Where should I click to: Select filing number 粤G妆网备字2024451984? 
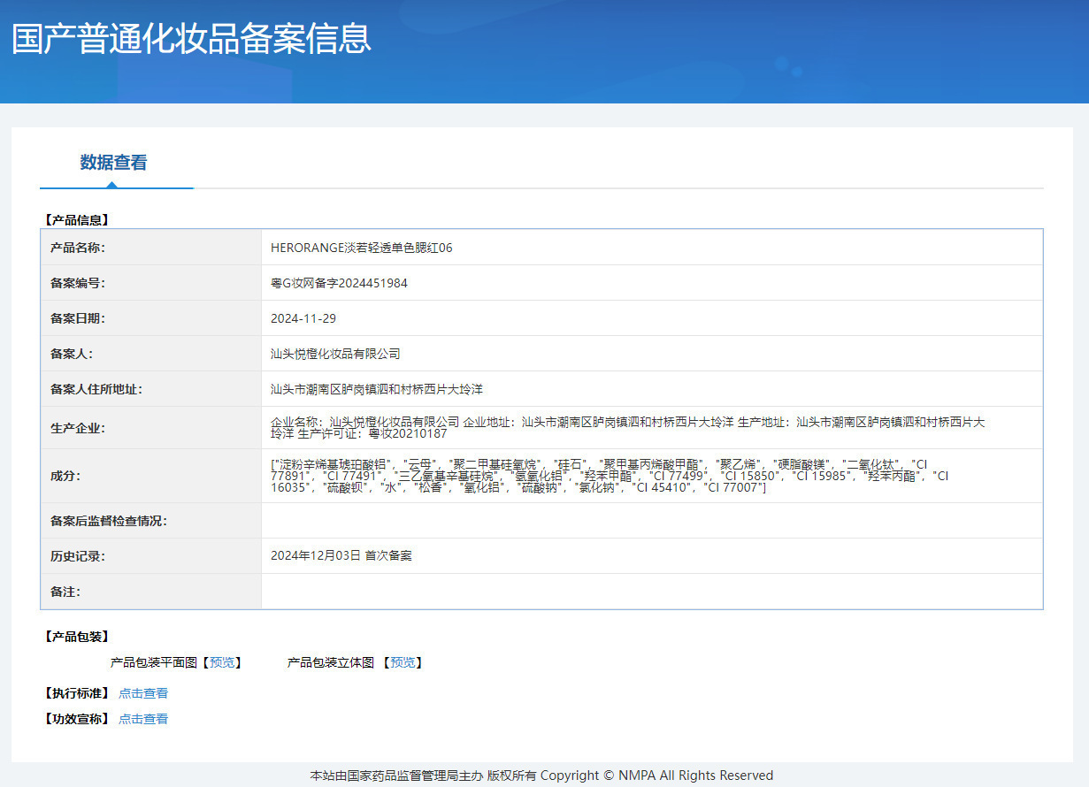(339, 283)
